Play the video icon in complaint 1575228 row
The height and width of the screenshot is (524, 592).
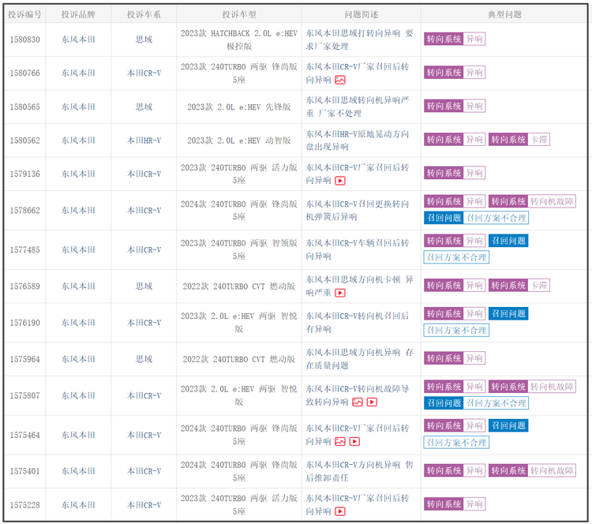click(340, 511)
